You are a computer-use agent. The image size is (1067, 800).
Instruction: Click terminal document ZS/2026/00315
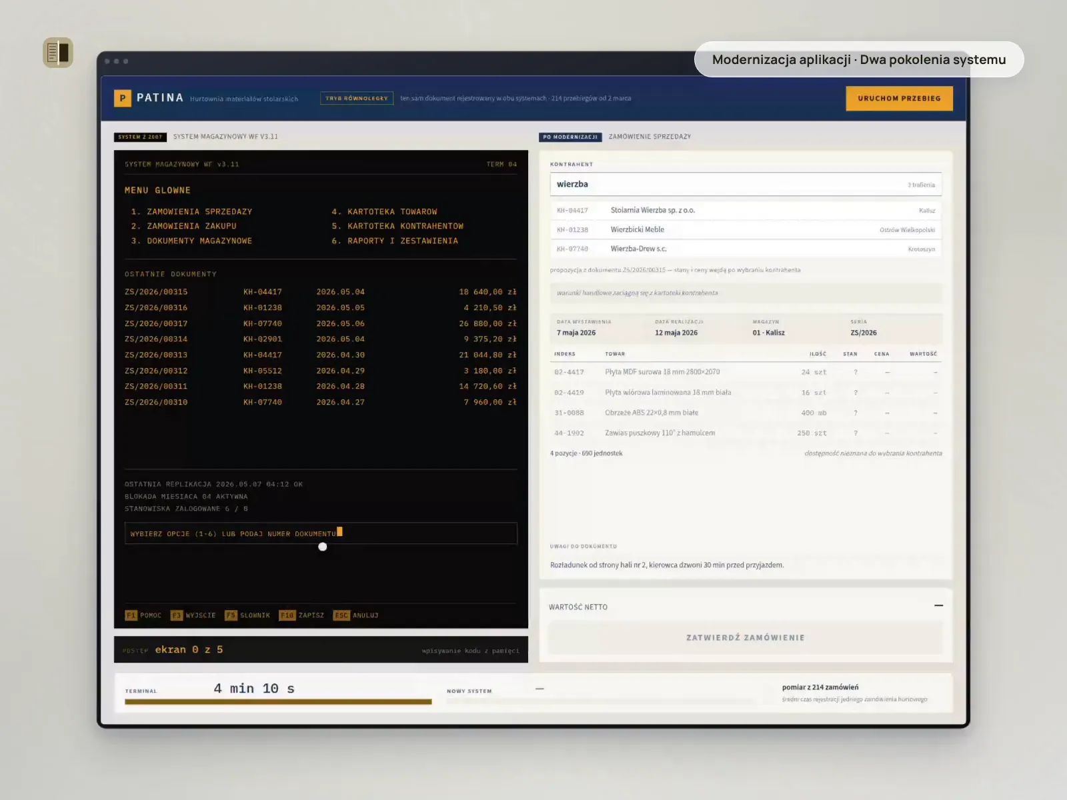point(321,292)
